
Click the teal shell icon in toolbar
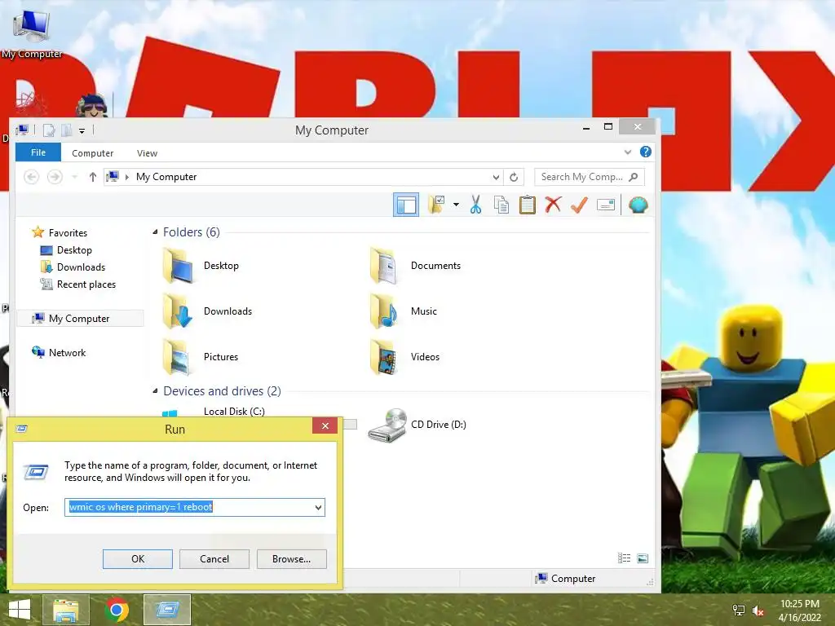tap(638, 205)
